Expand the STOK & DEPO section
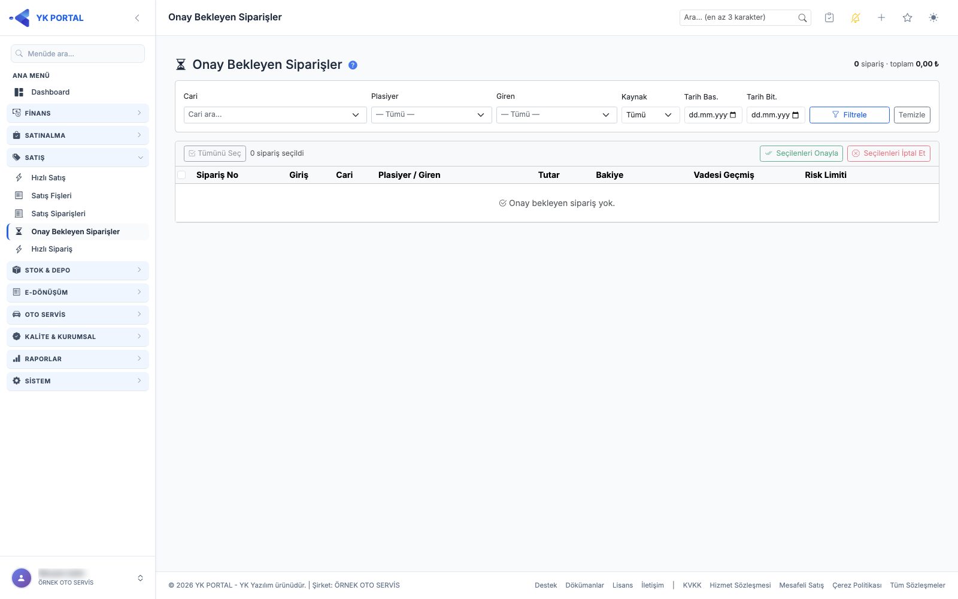The width and height of the screenshot is (958, 599). pyautogui.click(x=78, y=270)
